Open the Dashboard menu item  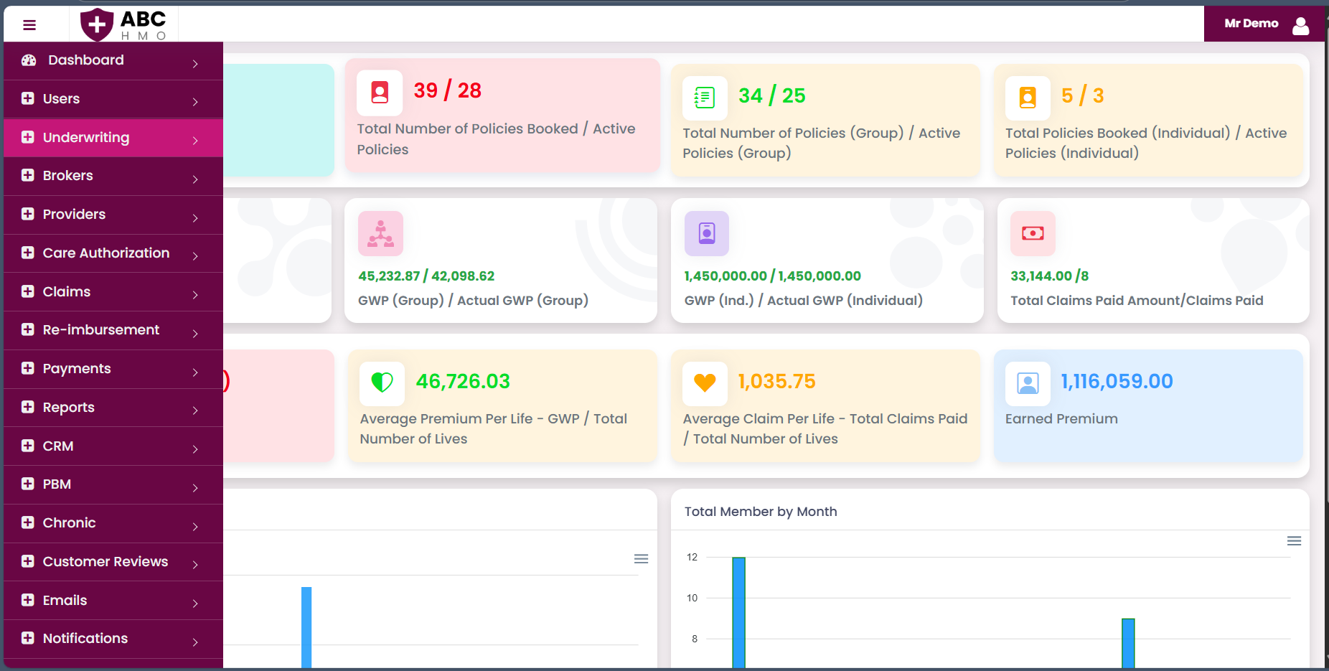click(86, 60)
